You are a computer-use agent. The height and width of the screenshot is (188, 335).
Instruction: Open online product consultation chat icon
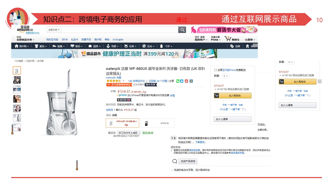(175, 161)
